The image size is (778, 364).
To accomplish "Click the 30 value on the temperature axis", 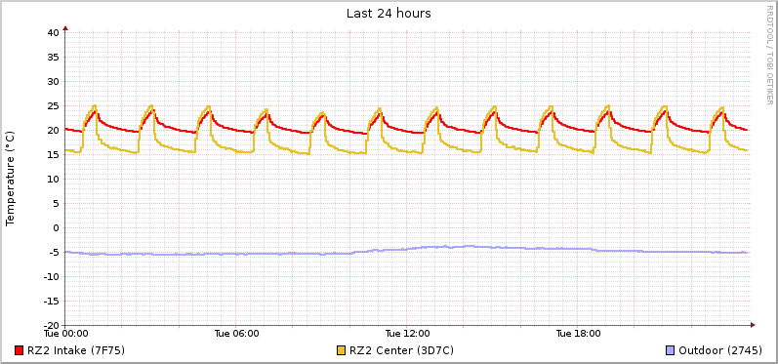I will [x=54, y=81].
